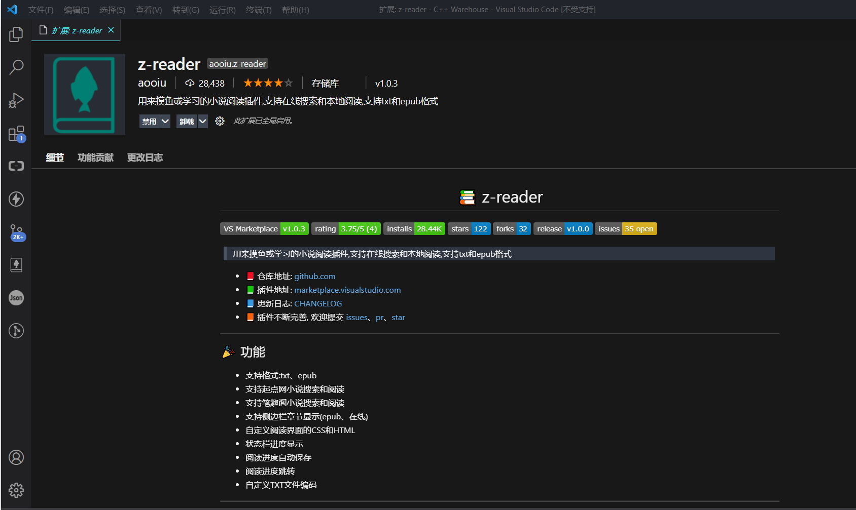Click the 支持格式:txt、epub bullet

pyautogui.click(x=281, y=375)
